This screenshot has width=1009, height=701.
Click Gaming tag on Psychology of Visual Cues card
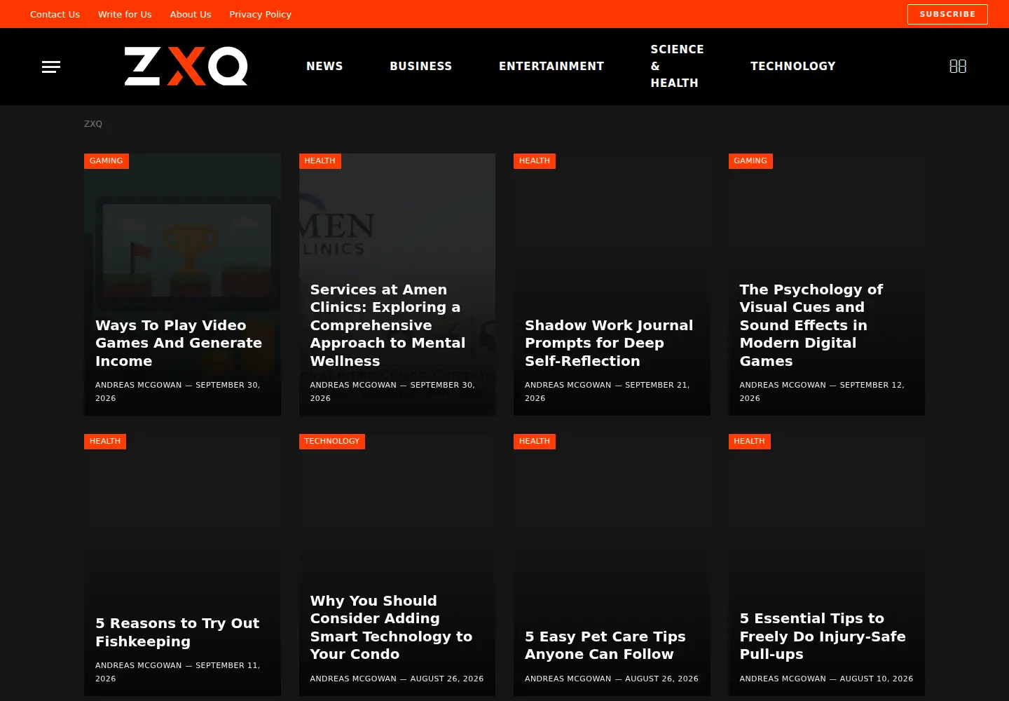tap(750, 161)
